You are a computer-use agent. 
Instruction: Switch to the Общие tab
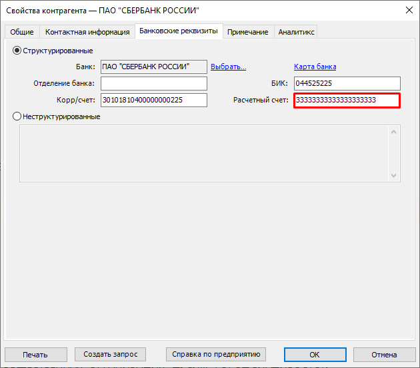pos(22,32)
